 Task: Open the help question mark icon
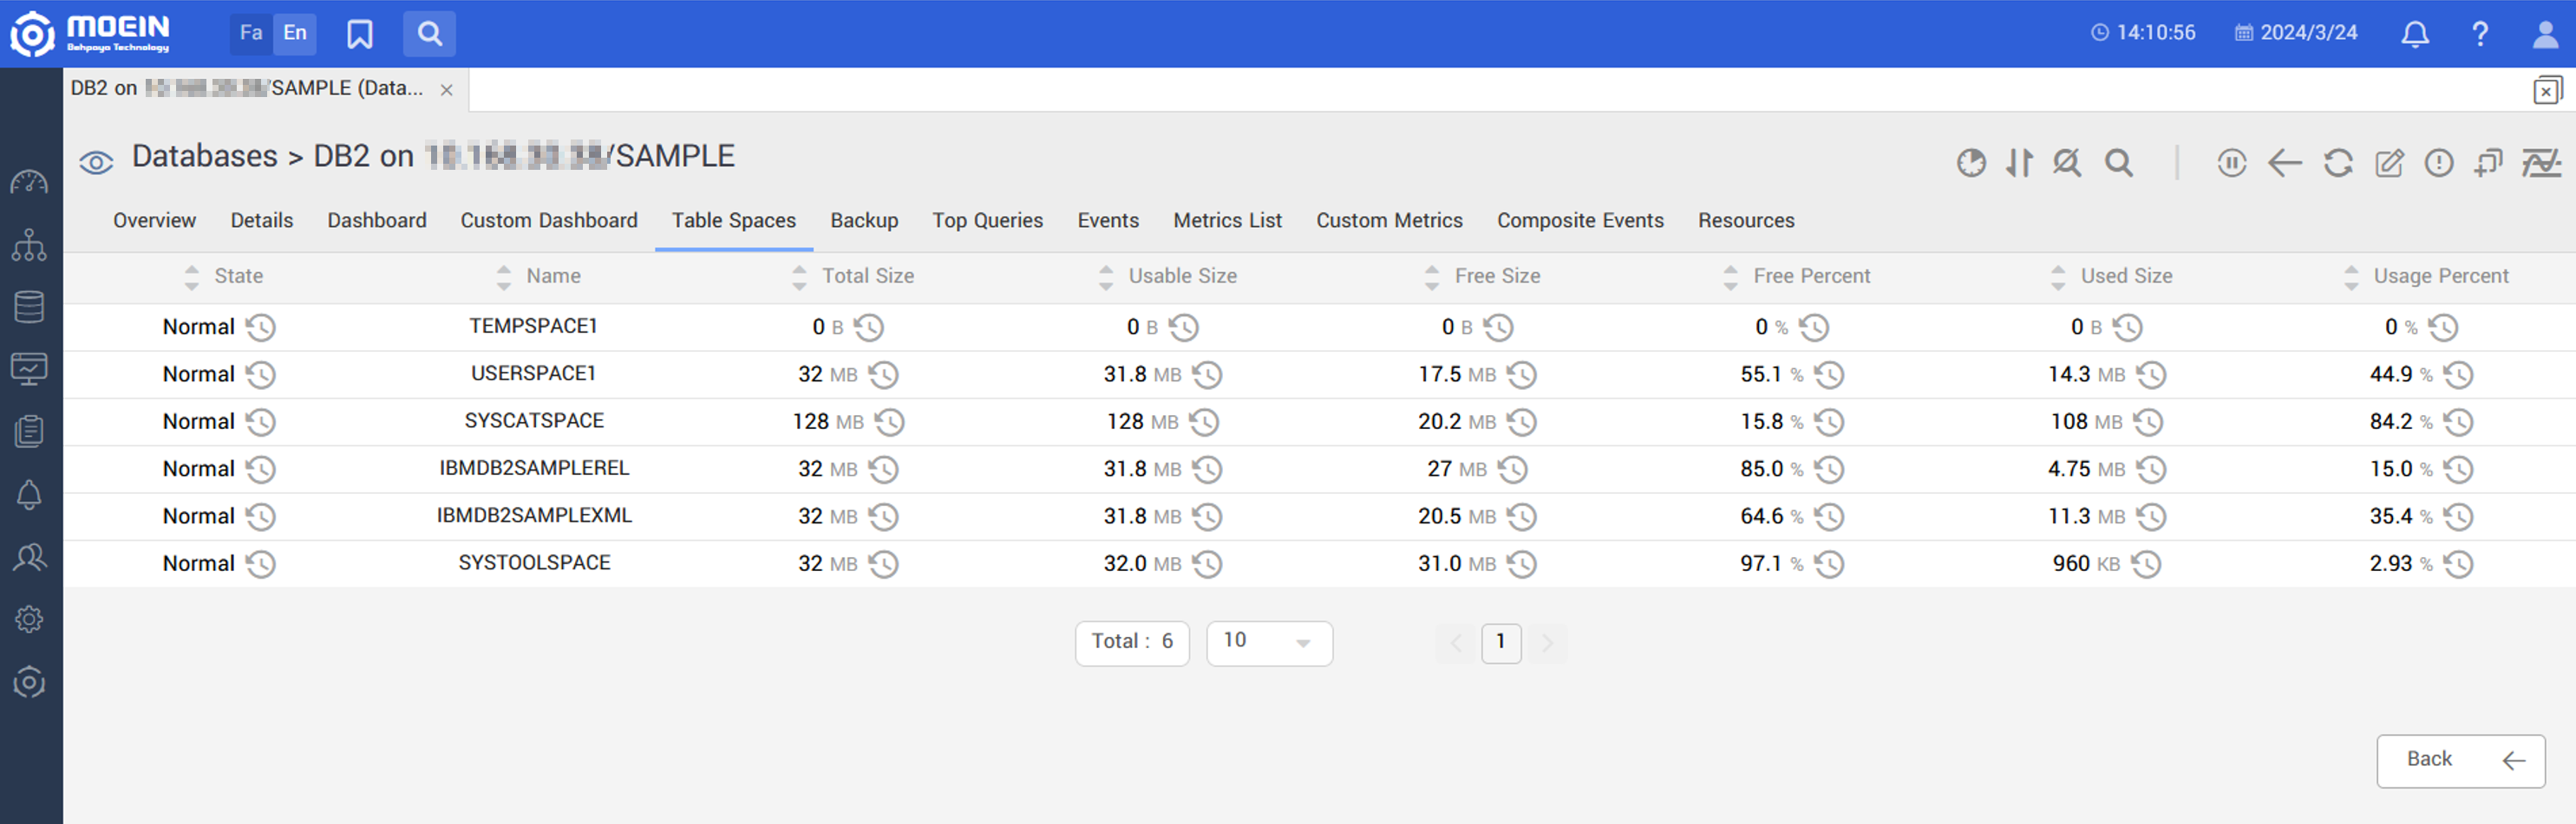[2480, 34]
